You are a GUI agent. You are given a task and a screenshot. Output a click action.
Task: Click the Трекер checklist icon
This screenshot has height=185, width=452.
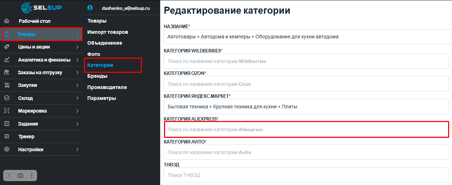[x=6, y=136]
